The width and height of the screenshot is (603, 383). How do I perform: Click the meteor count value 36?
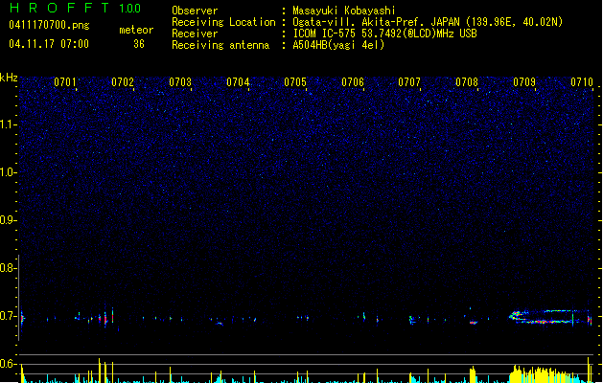139,44
